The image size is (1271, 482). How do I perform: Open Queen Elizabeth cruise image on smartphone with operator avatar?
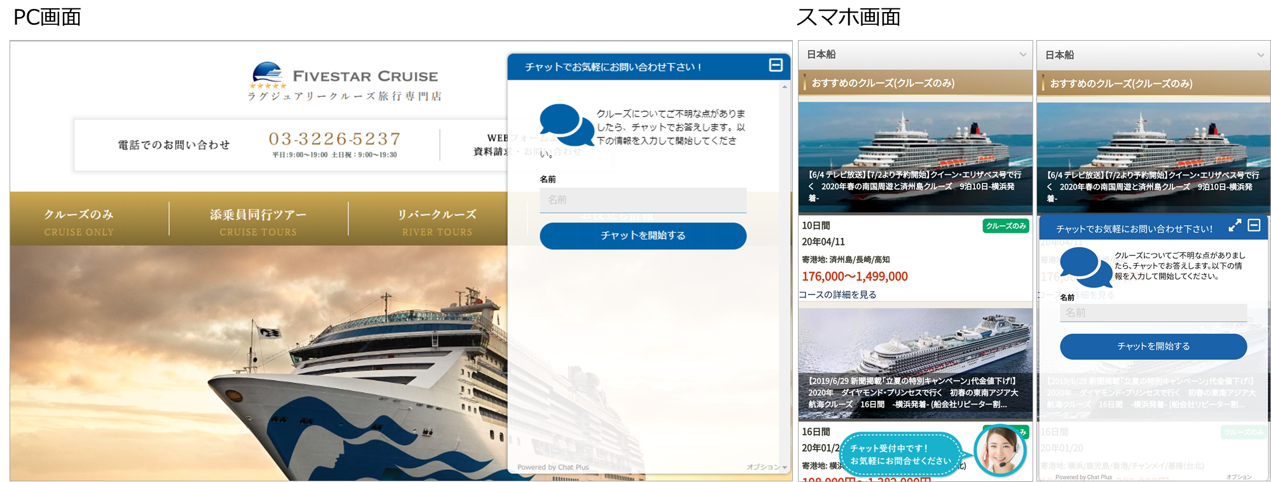[915, 157]
